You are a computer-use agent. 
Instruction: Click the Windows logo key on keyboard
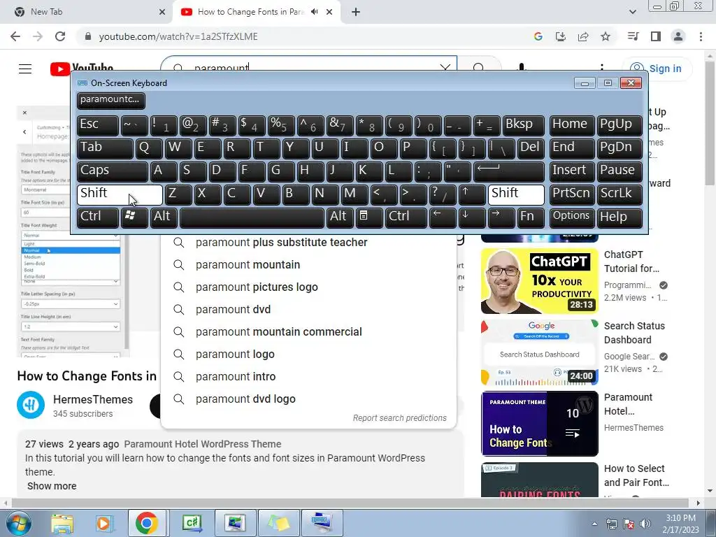coord(134,217)
